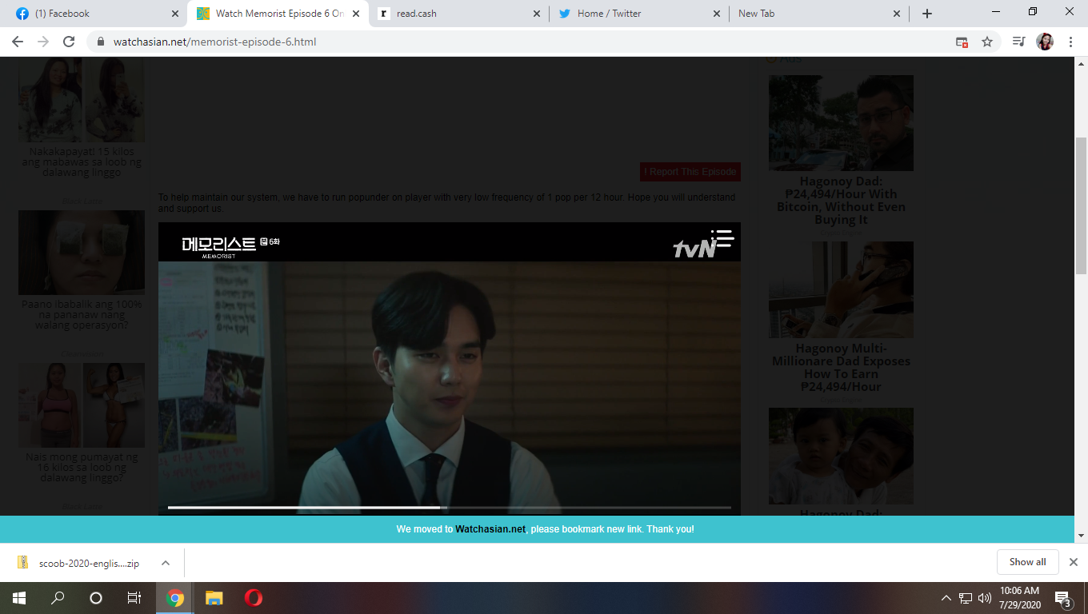This screenshot has height=614, width=1088.
Task: Open the Windows Start menu
Action: coord(19,598)
